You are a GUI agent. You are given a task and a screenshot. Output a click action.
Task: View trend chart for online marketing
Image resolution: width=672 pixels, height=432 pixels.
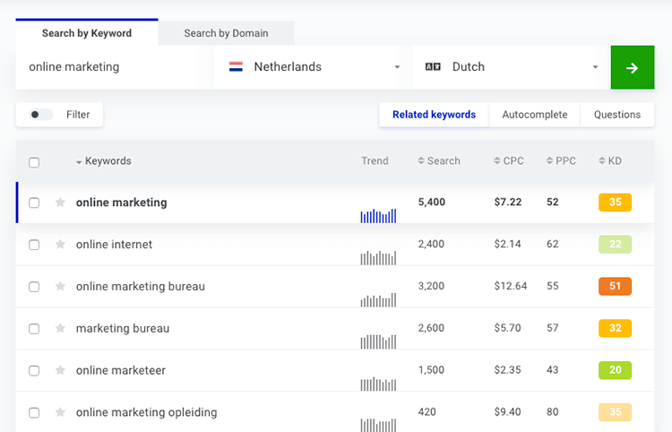[378, 216]
